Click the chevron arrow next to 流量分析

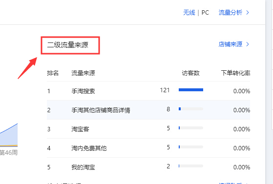[248, 13]
